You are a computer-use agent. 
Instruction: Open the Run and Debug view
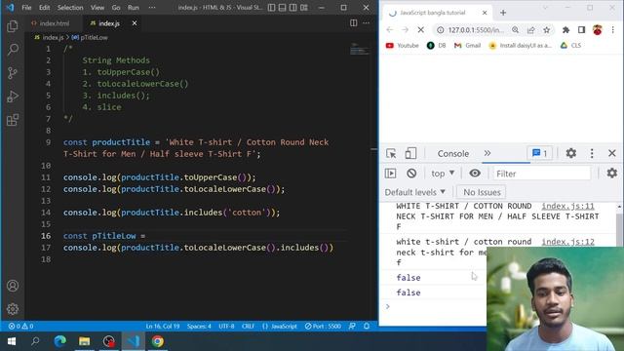coord(13,97)
